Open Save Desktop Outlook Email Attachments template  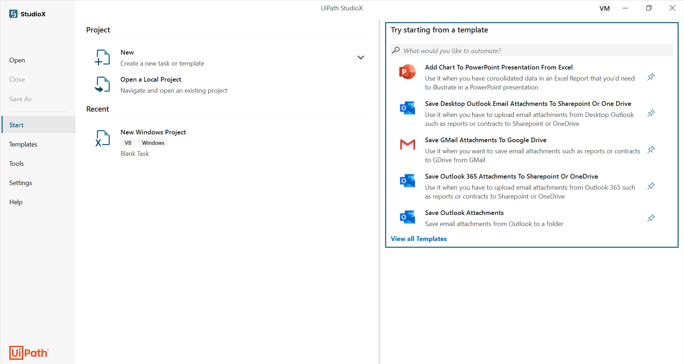click(x=528, y=104)
